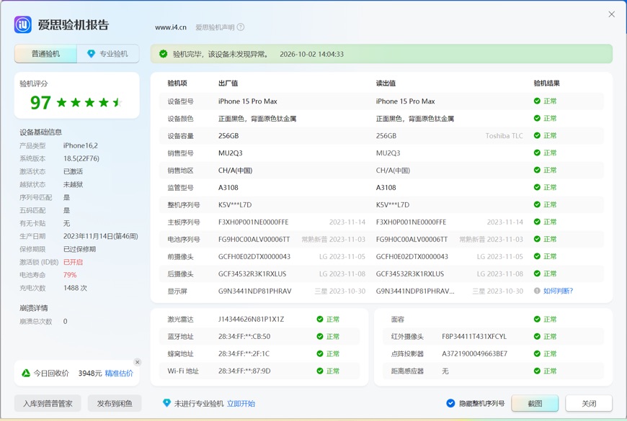This screenshot has height=421, width=627.
Task: Click the check icon in 监管型号 row
Action: 537,187
